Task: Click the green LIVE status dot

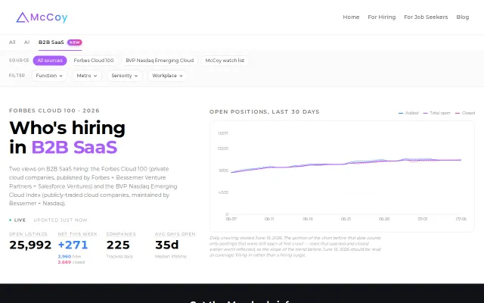Action: click(x=10, y=220)
